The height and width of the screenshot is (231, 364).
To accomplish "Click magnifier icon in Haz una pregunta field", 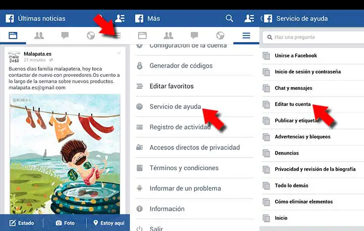I will click(x=269, y=37).
